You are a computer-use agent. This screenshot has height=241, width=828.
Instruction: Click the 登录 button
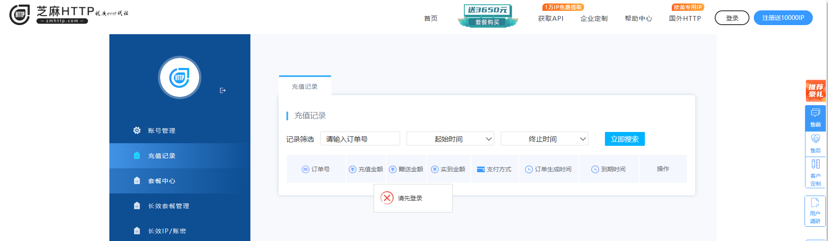click(732, 18)
